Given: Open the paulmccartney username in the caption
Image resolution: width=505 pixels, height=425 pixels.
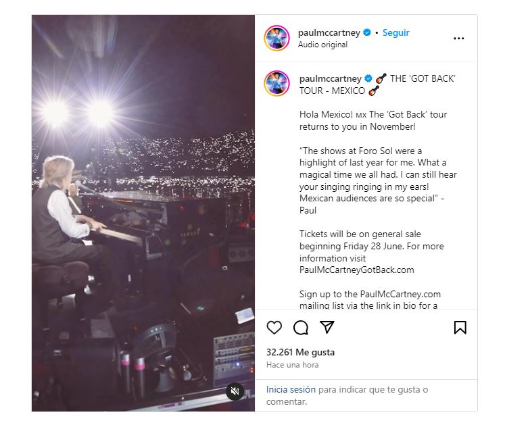Looking at the screenshot, I should point(331,78).
